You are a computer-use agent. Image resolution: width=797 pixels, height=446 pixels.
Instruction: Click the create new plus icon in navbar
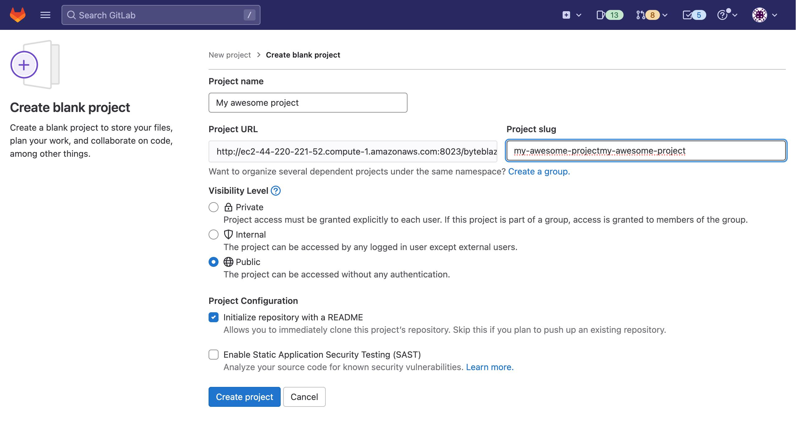pos(566,15)
